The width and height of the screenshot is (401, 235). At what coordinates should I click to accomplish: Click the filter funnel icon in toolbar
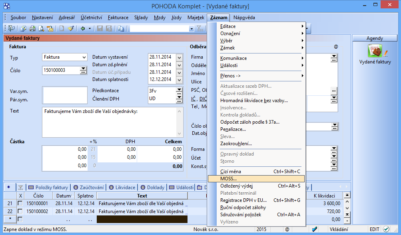[x=200, y=29]
